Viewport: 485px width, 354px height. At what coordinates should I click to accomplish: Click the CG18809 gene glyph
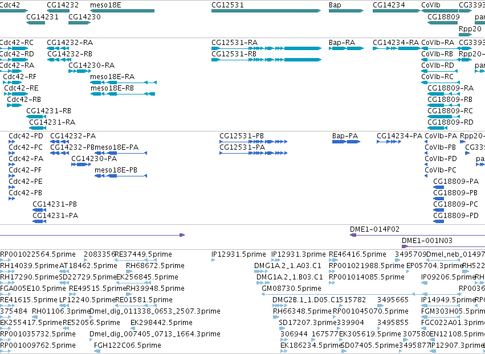443,23
